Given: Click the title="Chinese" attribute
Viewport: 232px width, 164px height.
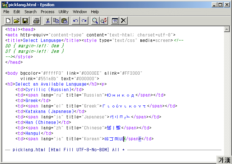Looking at the screenshot, I should 85,128.
